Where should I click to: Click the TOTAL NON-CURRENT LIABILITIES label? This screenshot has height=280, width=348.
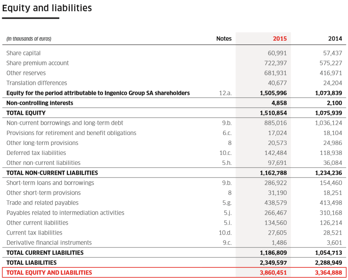click(x=52, y=173)
